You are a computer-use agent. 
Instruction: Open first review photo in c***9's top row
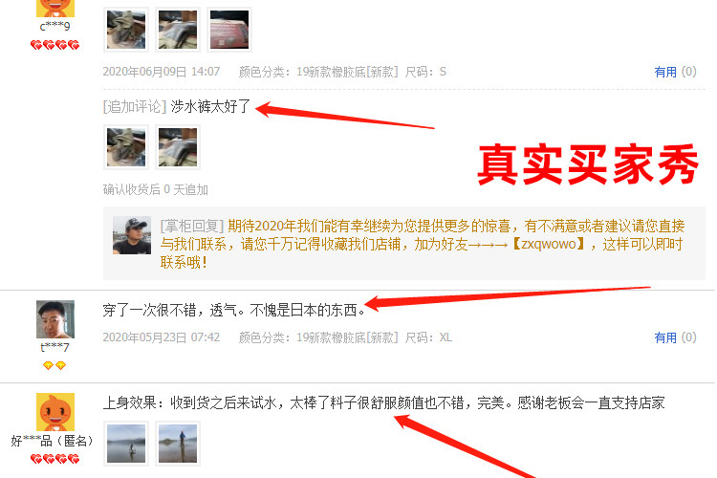[126, 30]
